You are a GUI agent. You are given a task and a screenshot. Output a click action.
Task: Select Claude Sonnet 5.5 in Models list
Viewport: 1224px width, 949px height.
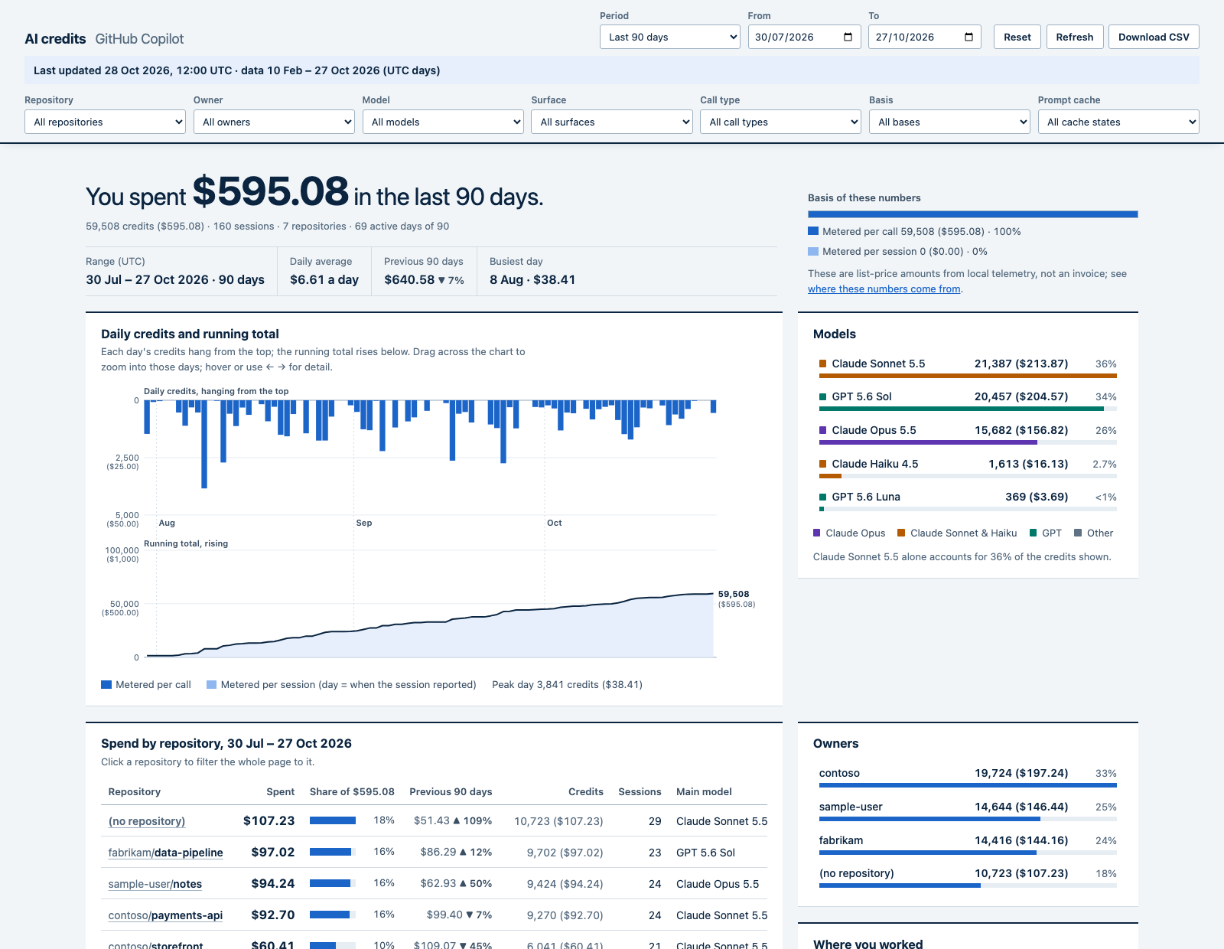click(968, 367)
